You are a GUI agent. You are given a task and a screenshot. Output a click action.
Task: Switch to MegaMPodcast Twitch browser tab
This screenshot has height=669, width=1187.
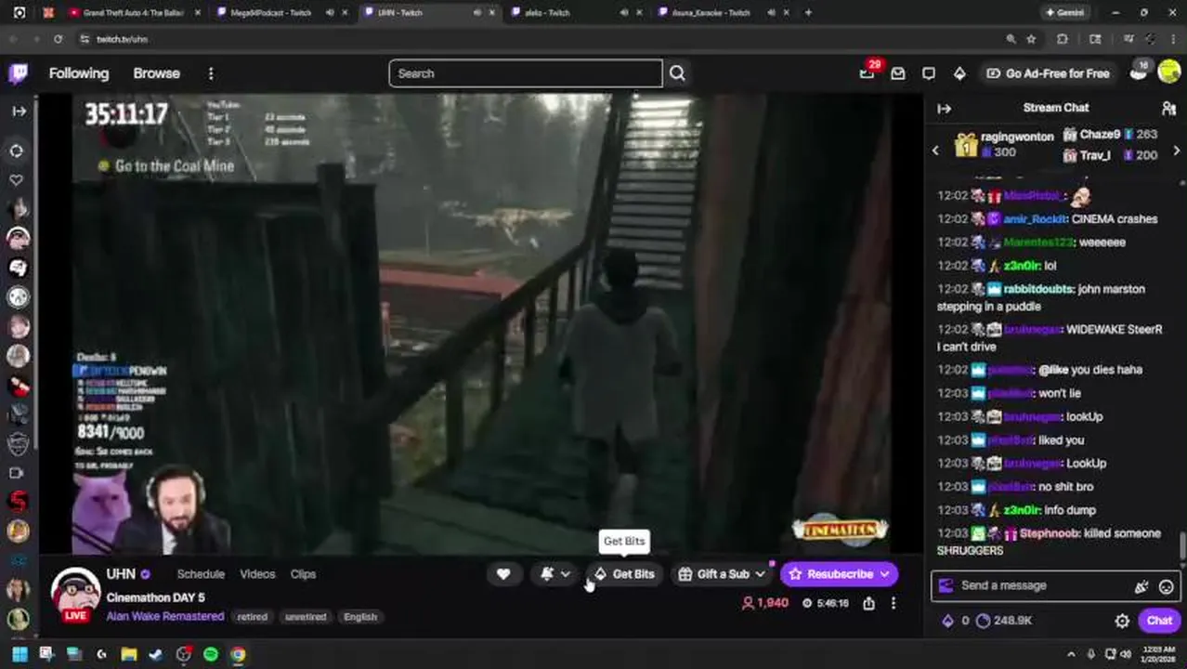point(271,13)
